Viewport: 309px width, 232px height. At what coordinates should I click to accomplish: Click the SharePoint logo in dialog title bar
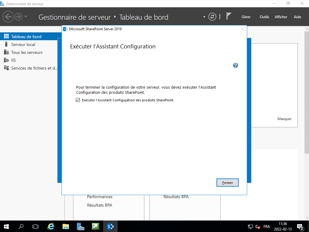pos(65,29)
